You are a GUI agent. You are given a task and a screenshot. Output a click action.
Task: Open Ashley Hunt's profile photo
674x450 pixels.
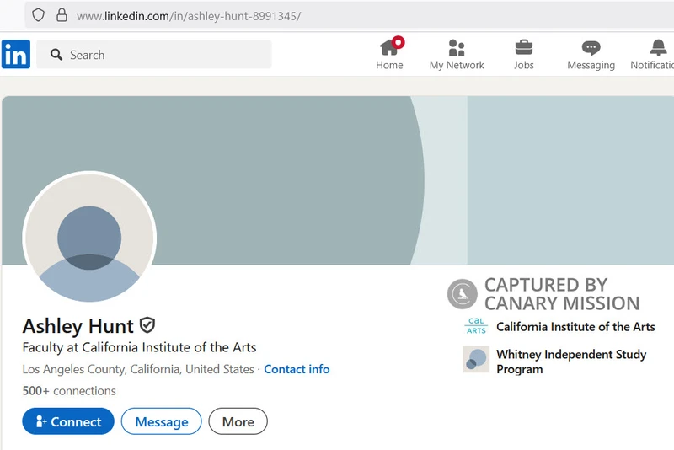click(x=89, y=238)
